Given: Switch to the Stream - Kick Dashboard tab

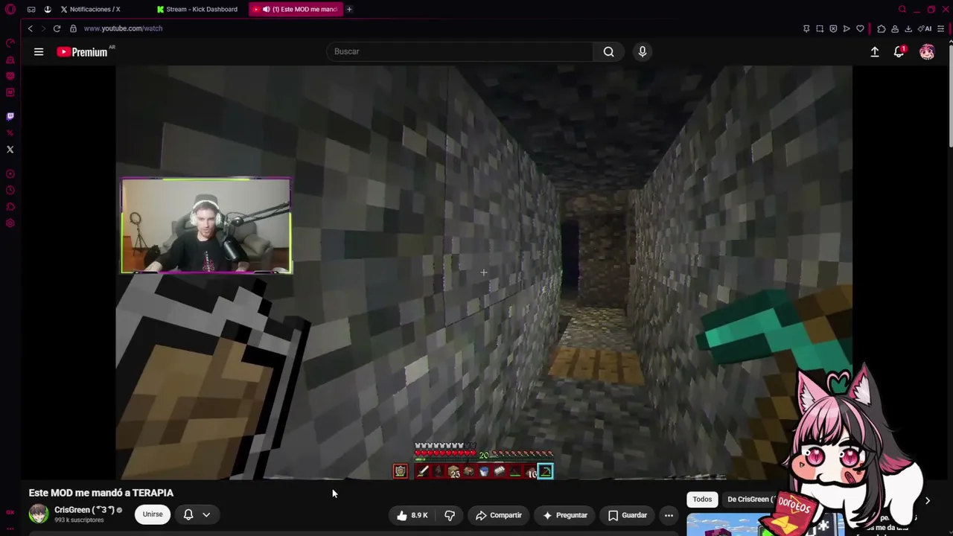Looking at the screenshot, I should click(x=198, y=9).
